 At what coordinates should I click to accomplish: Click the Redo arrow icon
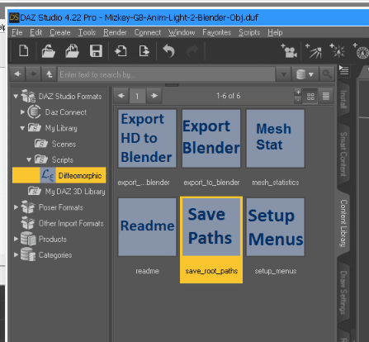[x=192, y=51]
